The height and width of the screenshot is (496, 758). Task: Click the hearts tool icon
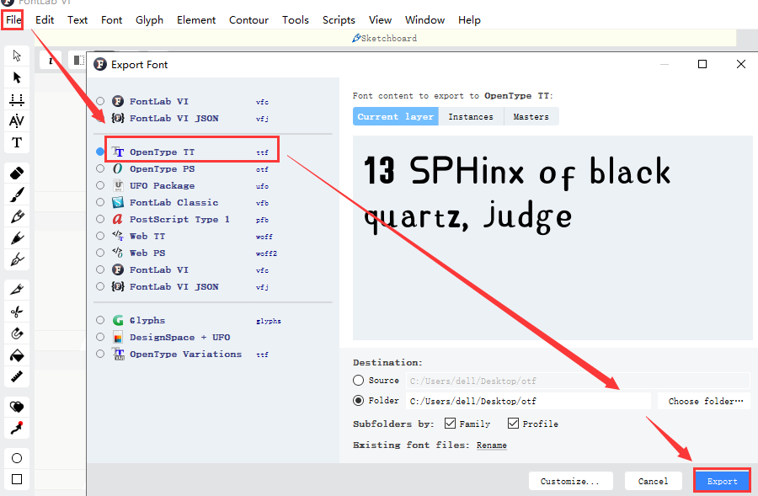click(17, 407)
